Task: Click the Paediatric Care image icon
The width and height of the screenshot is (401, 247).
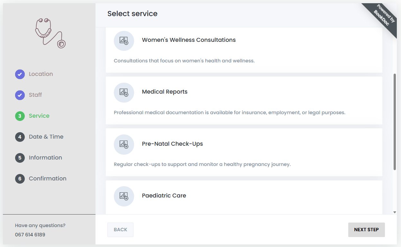Action: pyautogui.click(x=124, y=196)
